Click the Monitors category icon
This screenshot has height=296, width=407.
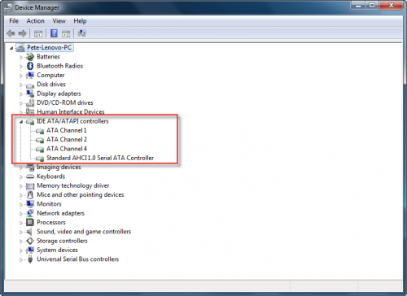tap(30, 204)
